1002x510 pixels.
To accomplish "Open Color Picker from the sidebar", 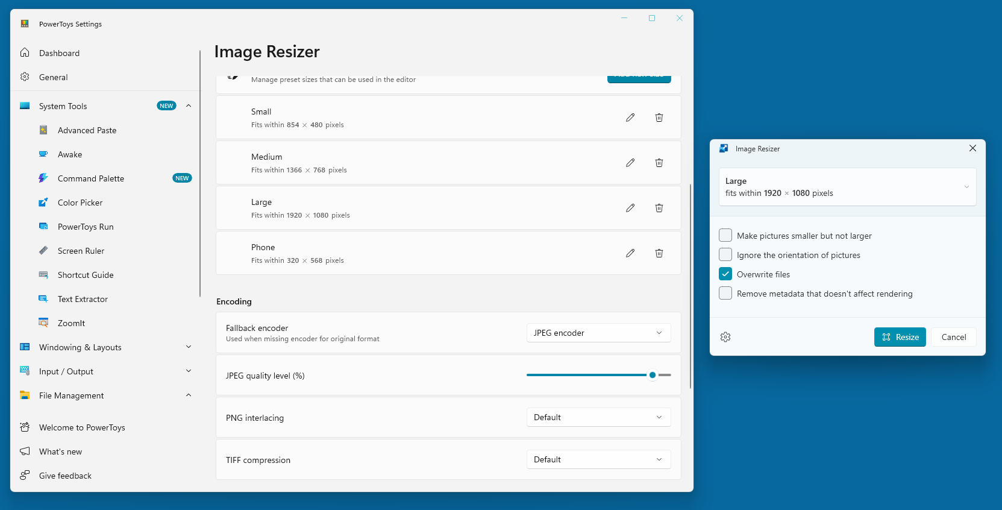I will tap(80, 203).
